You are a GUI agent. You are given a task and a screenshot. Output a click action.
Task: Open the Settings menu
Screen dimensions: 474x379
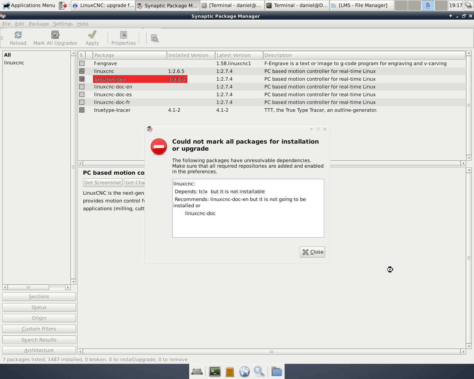(x=63, y=24)
